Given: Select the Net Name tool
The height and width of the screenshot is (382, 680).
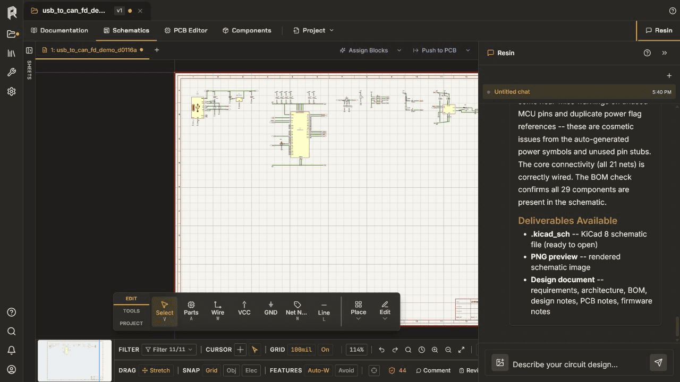Looking at the screenshot, I should 297,311.
